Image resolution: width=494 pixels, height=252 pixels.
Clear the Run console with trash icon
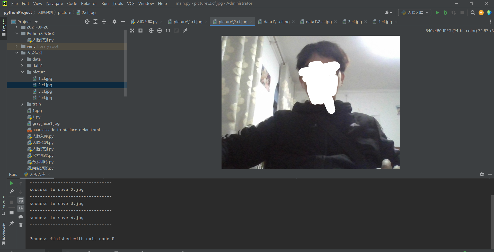21,225
